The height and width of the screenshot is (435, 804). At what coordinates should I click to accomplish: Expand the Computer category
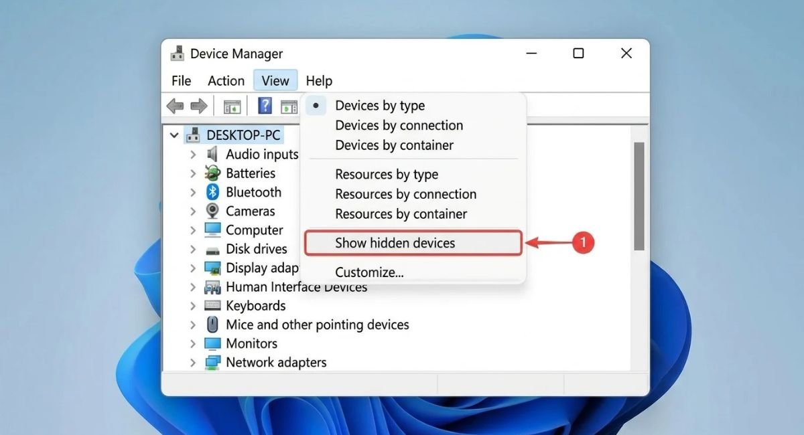(x=193, y=230)
